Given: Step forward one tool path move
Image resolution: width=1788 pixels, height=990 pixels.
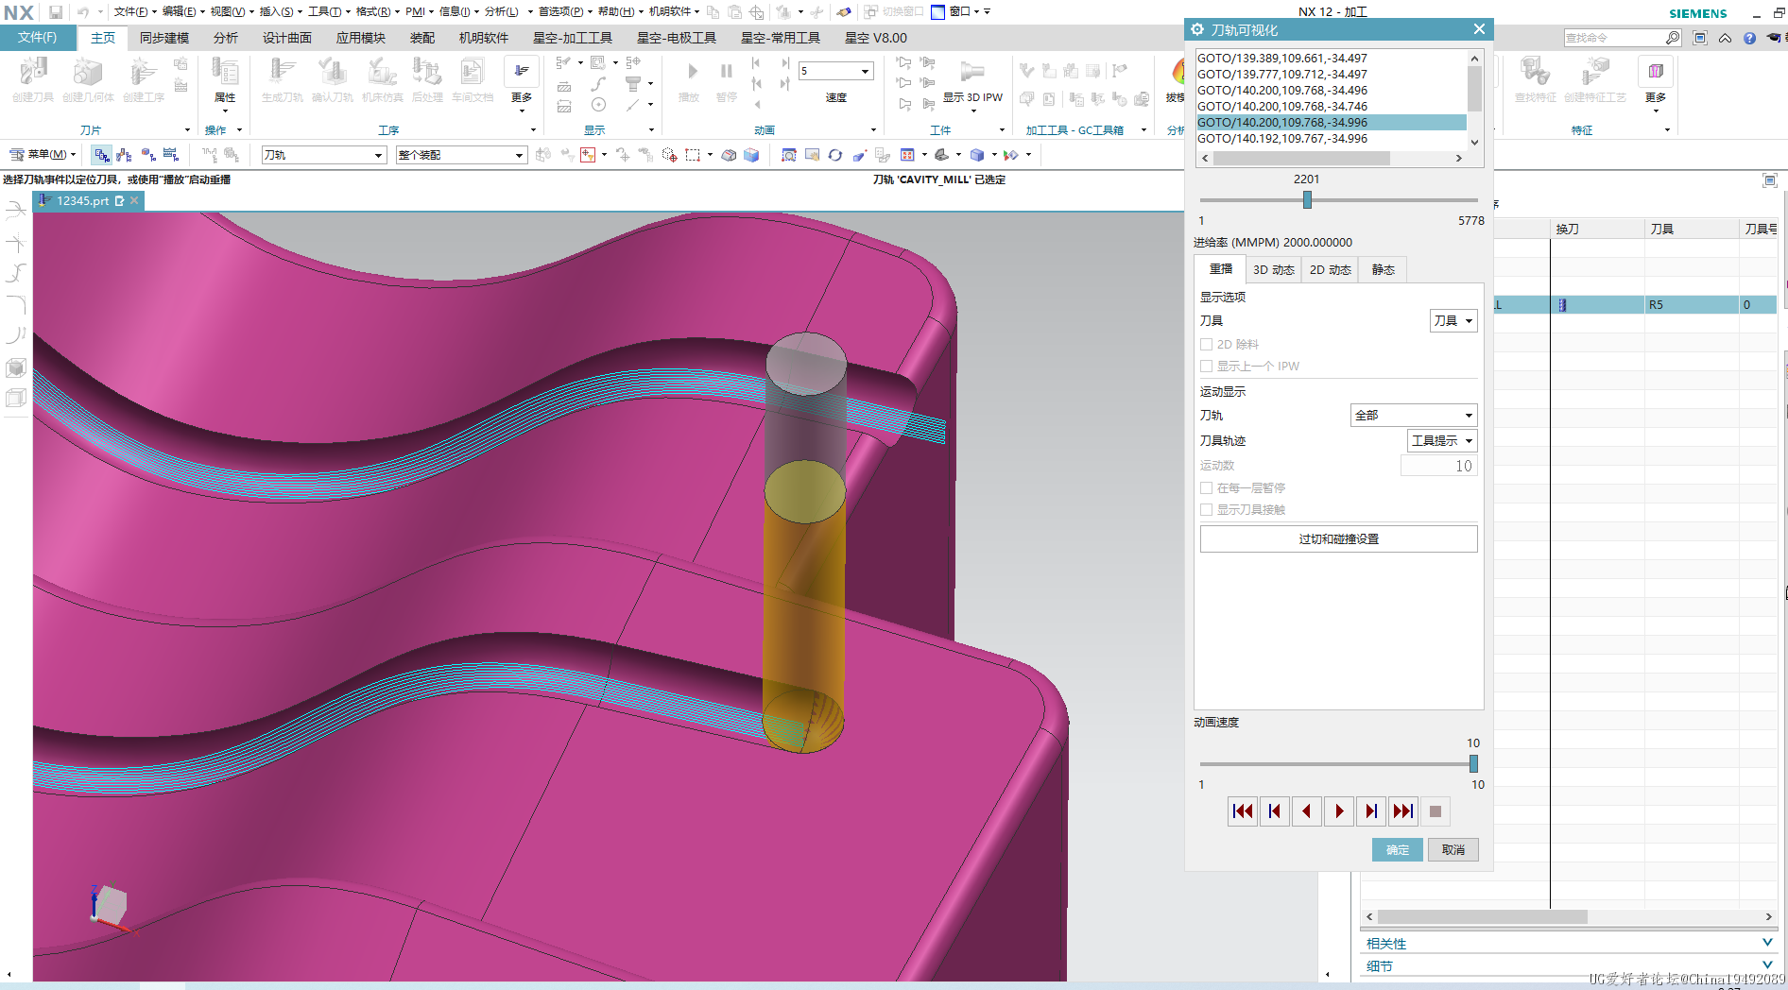Looking at the screenshot, I should 1370,811.
